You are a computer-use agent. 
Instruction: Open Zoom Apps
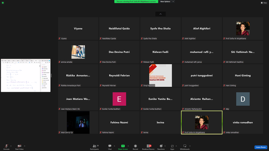(172, 147)
